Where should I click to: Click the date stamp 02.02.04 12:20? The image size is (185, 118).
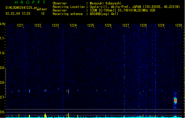pyautogui.click(x=18, y=14)
